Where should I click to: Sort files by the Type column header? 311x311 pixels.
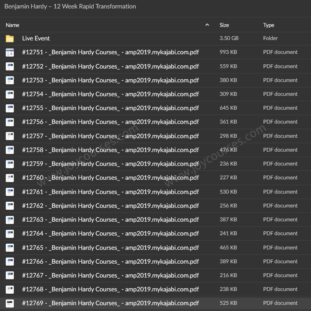click(x=268, y=25)
